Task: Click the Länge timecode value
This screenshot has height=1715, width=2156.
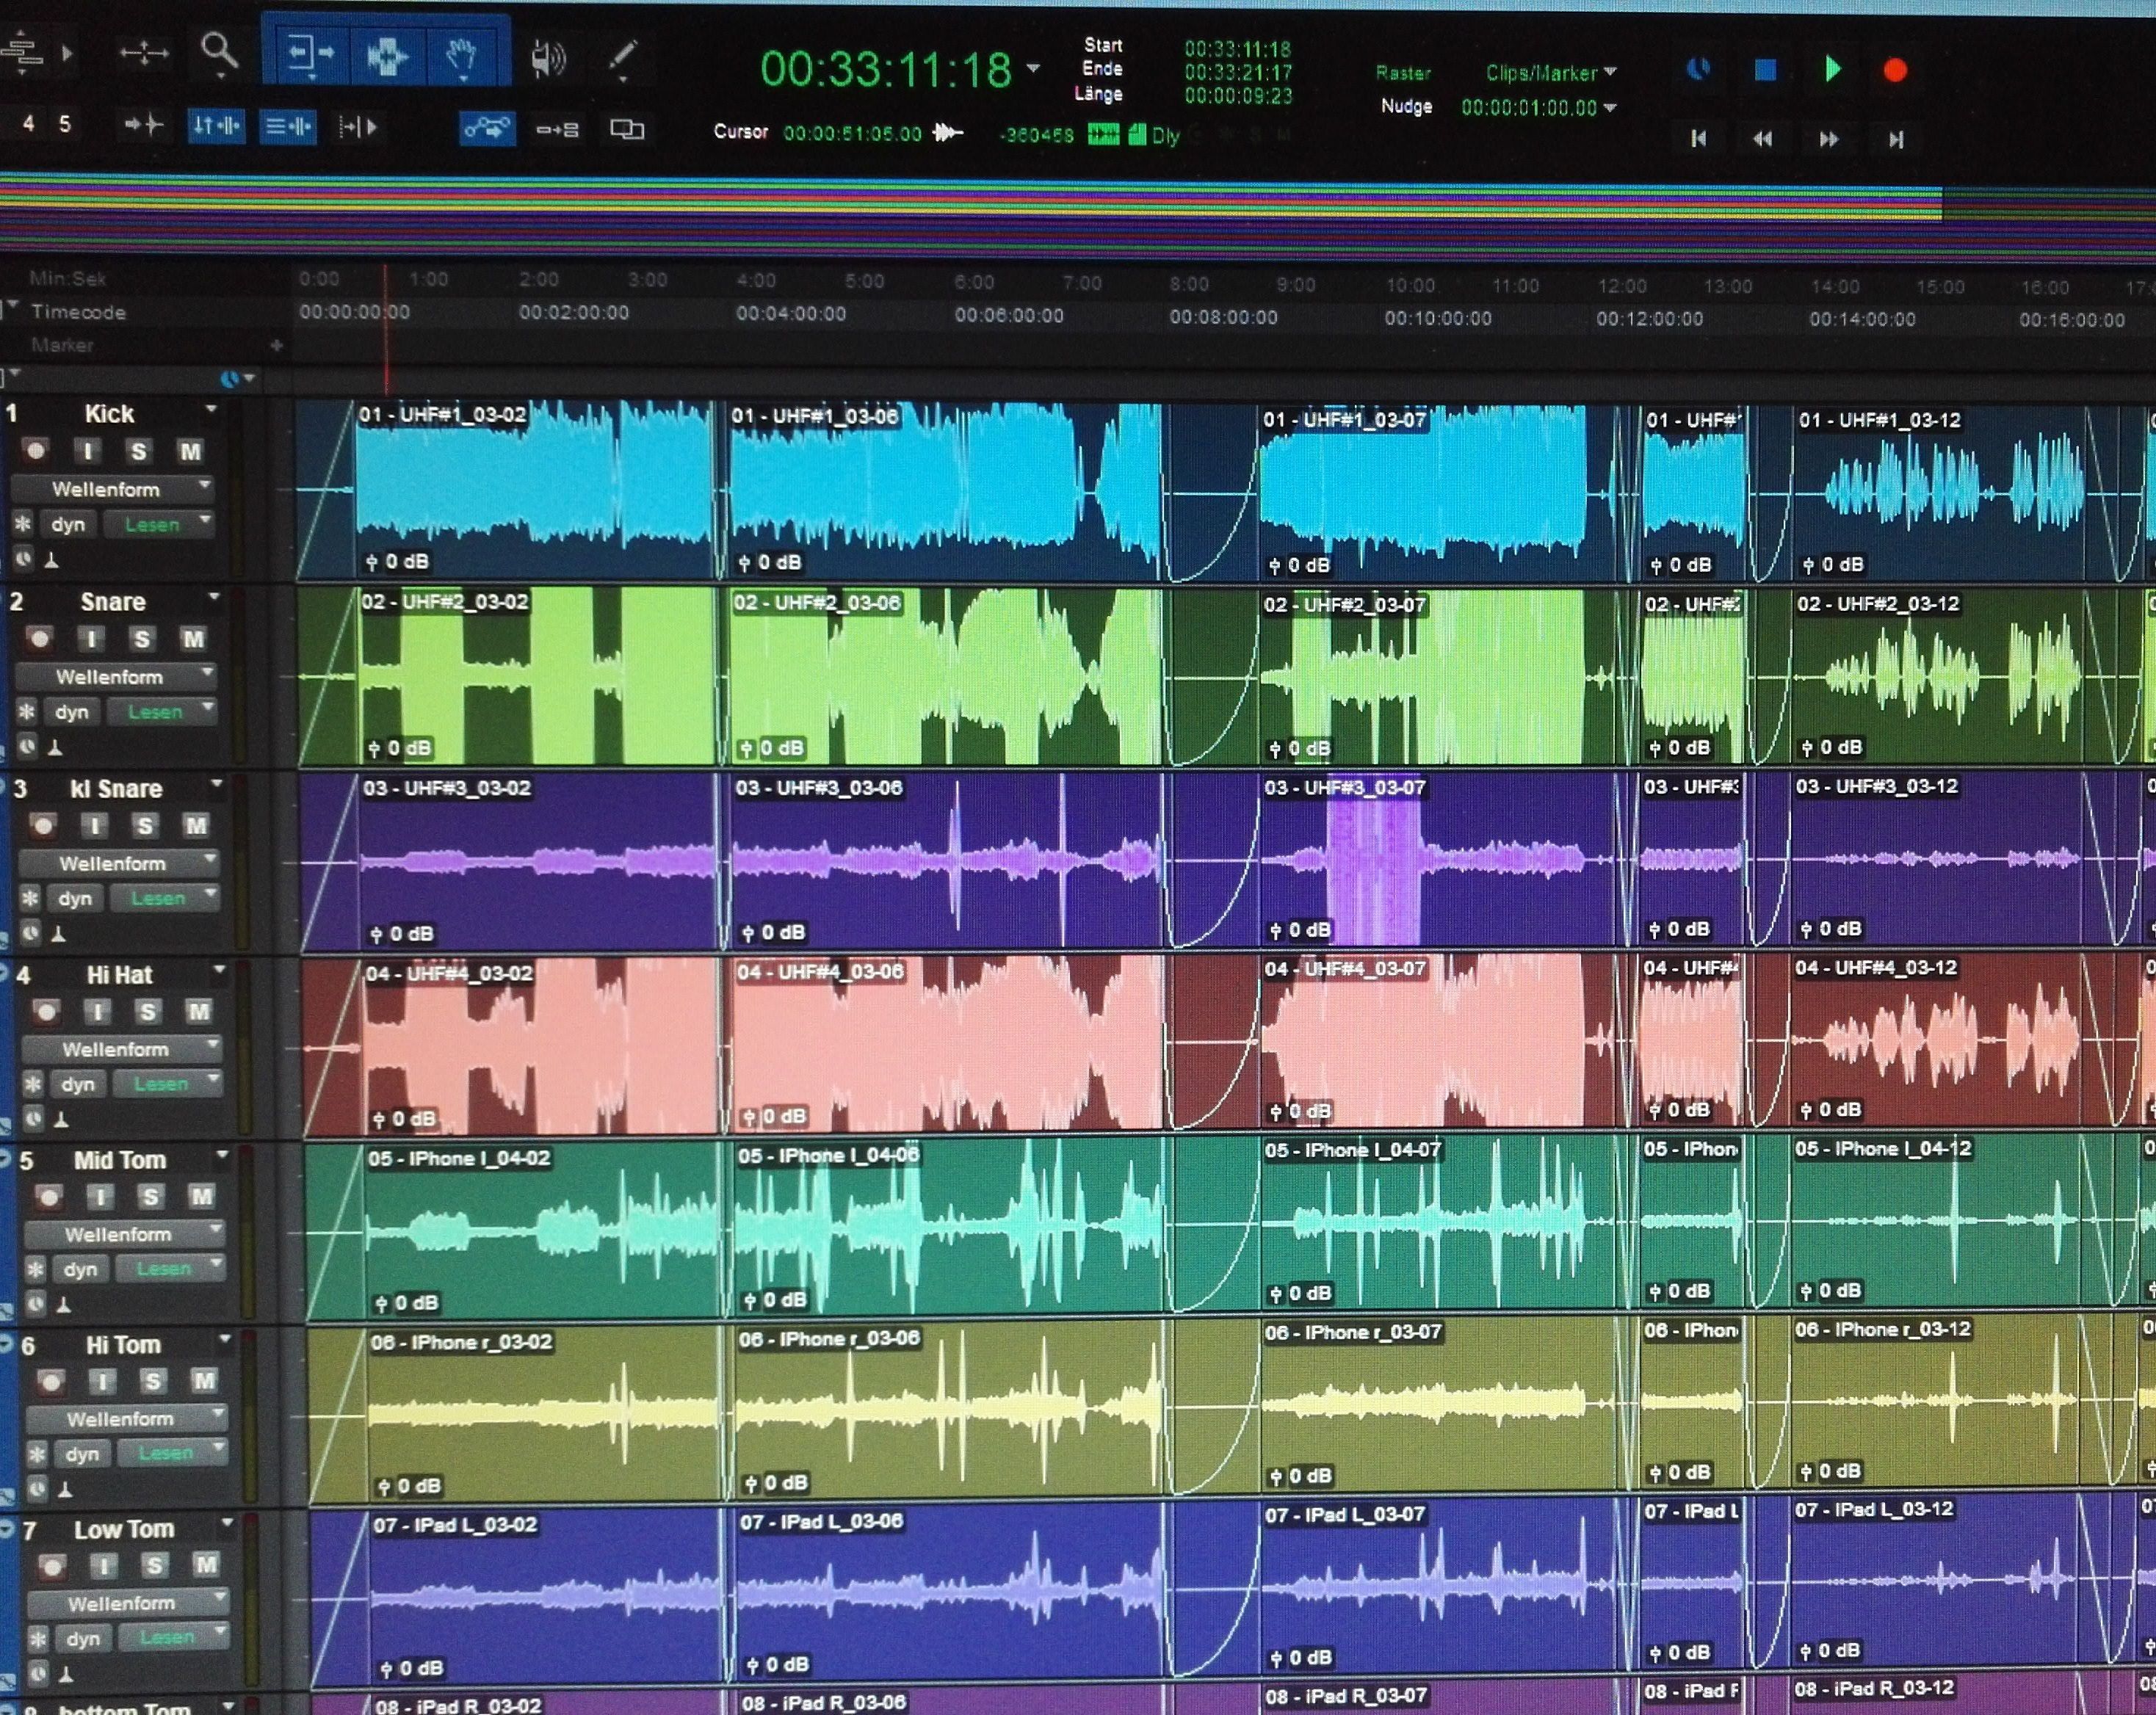Action: pos(1238,96)
